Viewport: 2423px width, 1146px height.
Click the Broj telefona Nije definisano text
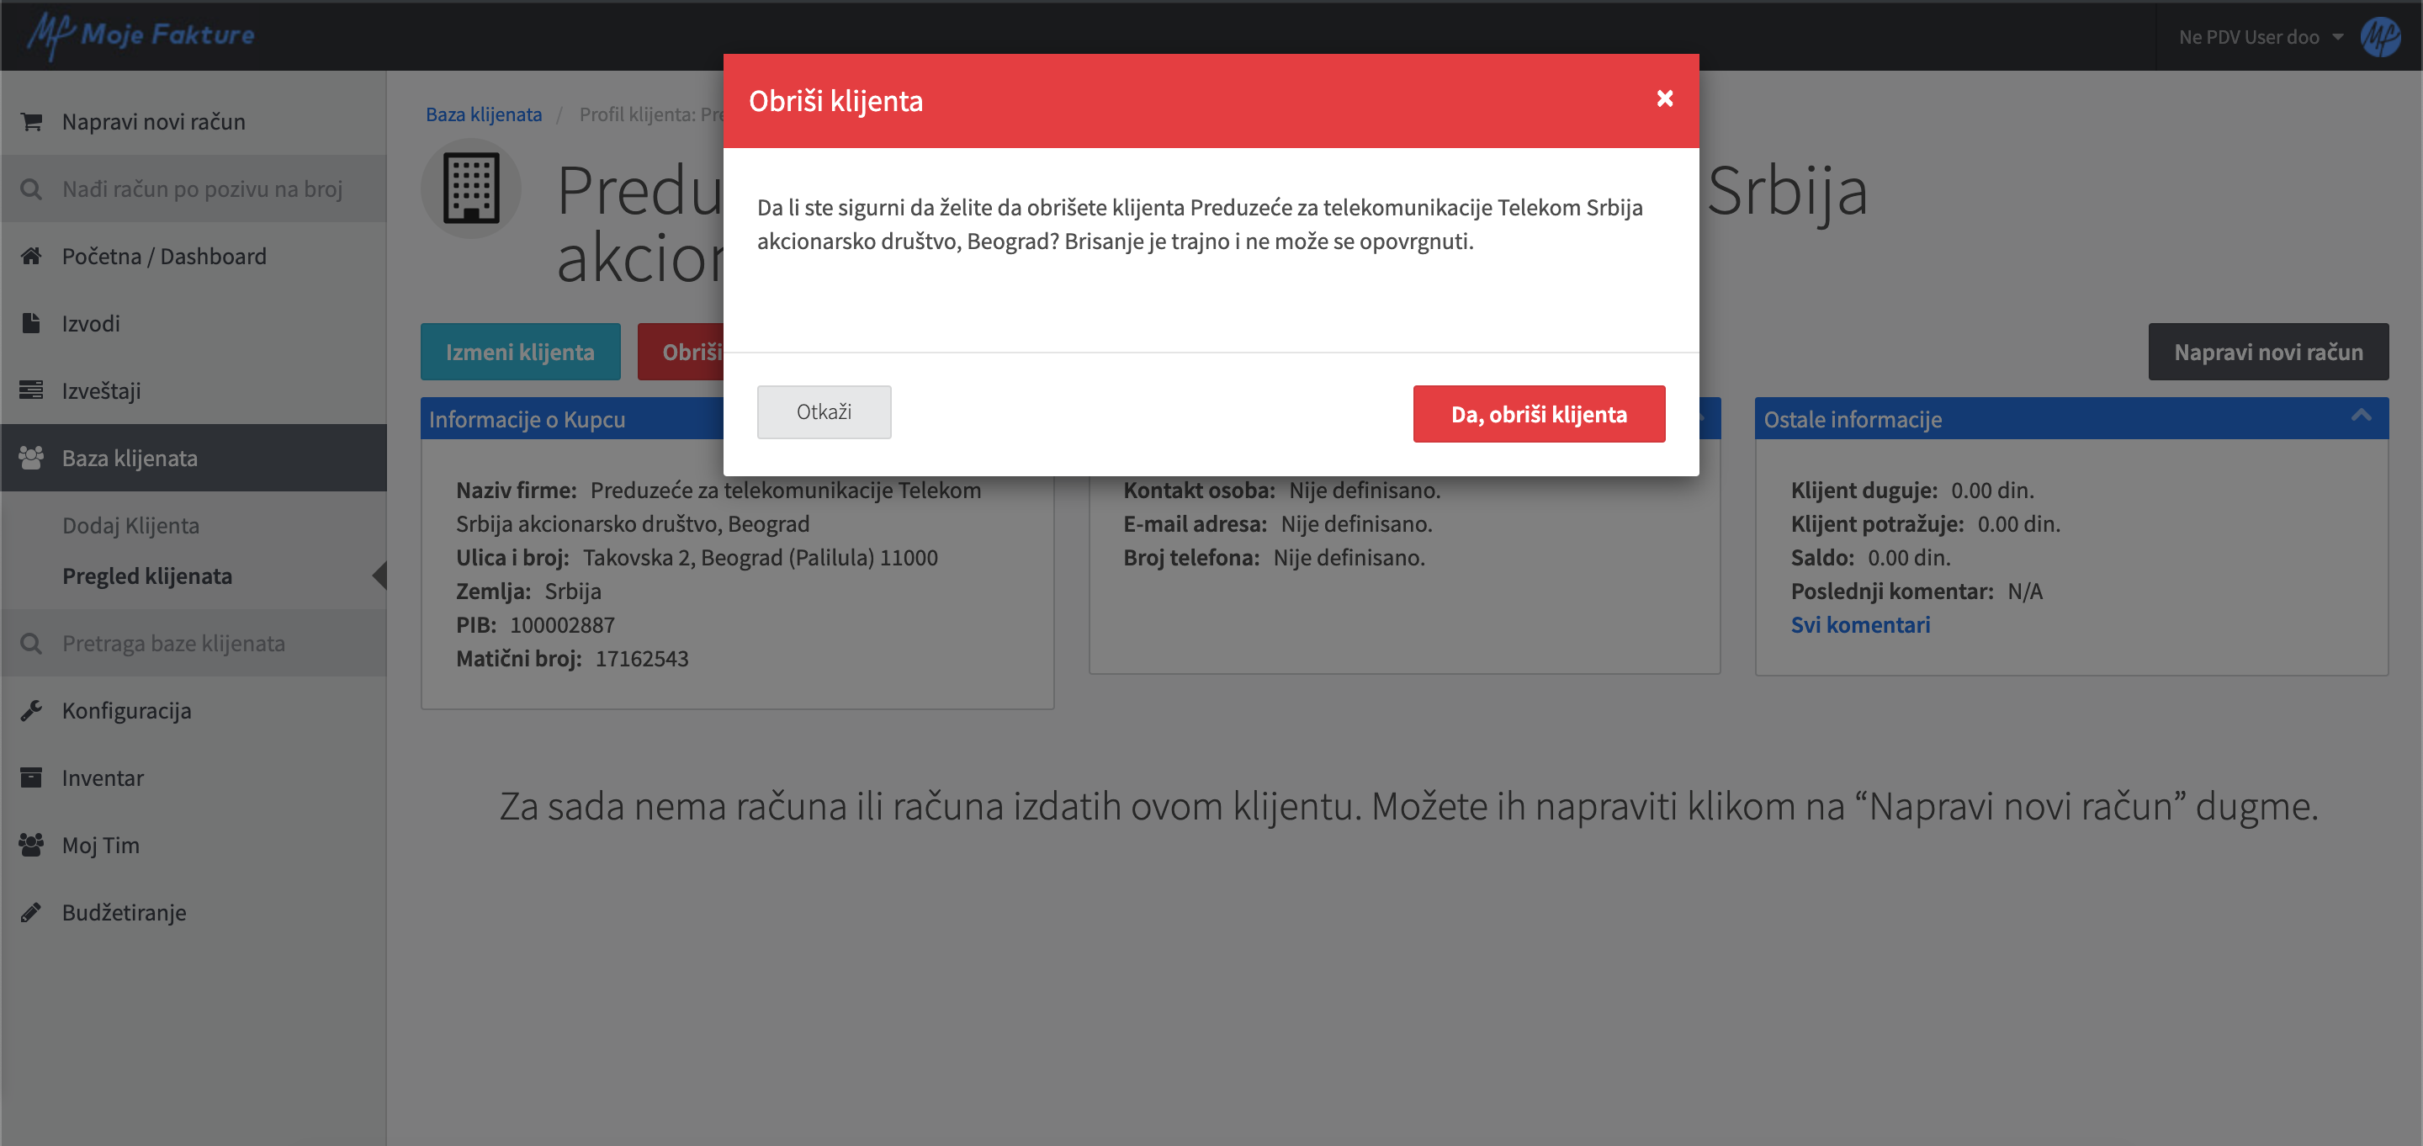1349,558
